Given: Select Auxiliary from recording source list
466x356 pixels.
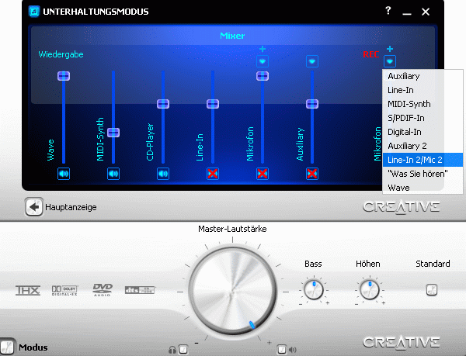Looking at the screenshot, I should click(x=423, y=76).
